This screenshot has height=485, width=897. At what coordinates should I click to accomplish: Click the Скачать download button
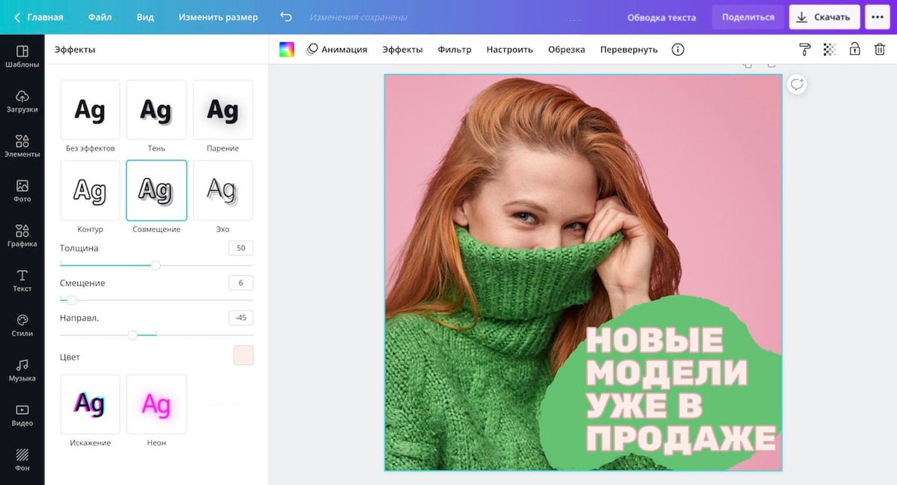click(x=824, y=17)
